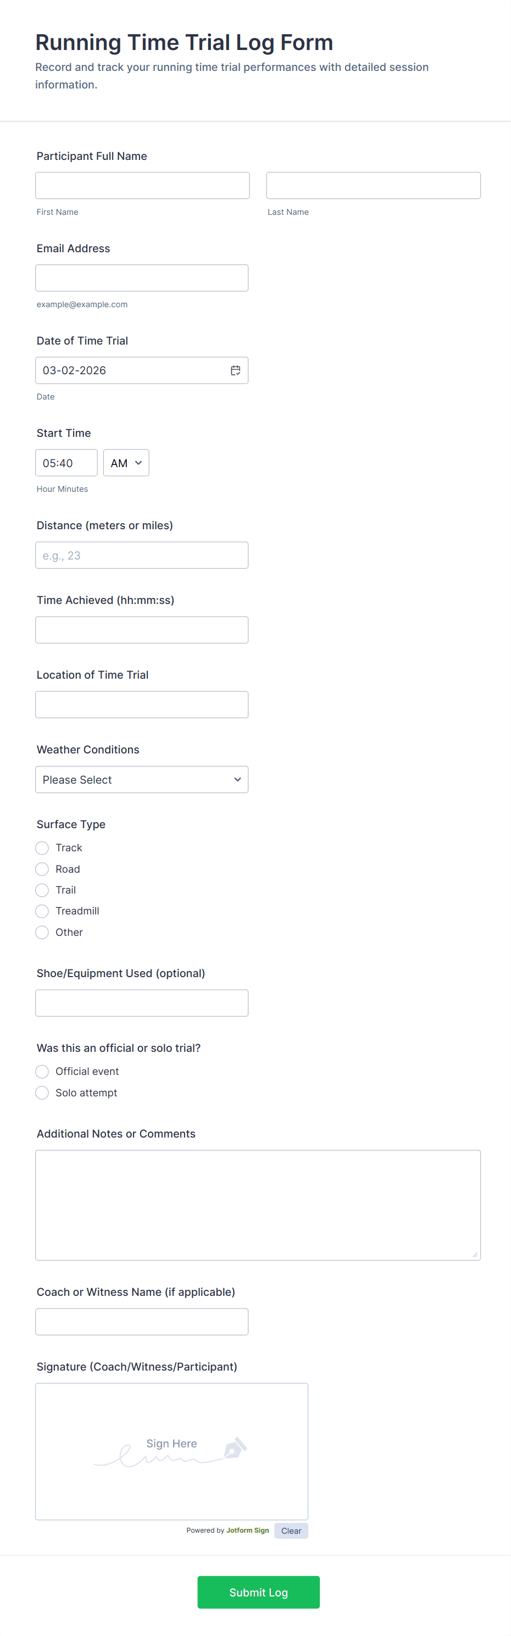Select Track surface type

coord(42,848)
